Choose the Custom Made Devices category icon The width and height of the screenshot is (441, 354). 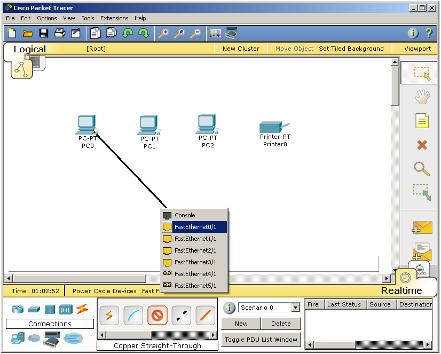coord(52,340)
